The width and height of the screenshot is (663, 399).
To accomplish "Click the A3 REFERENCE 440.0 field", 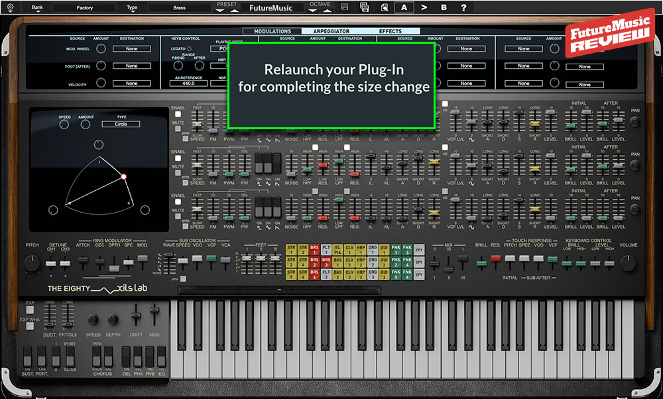I will (188, 84).
